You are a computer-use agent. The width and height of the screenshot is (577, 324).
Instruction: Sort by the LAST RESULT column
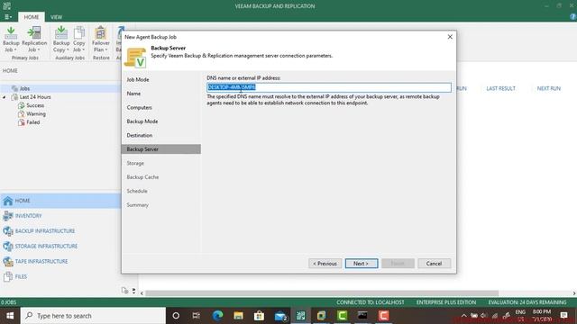500,88
